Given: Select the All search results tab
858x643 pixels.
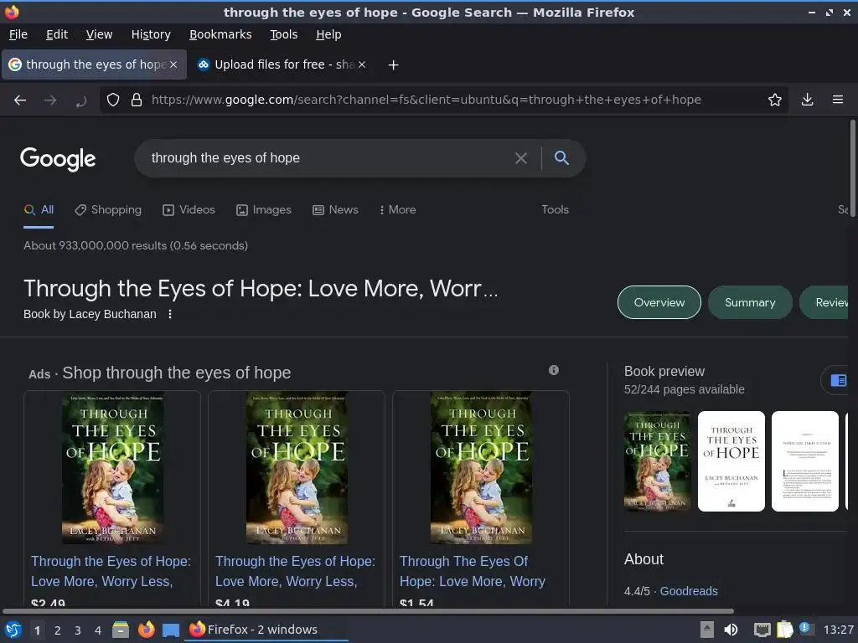Looking at the screenshot, I should [x=39, y=210].
